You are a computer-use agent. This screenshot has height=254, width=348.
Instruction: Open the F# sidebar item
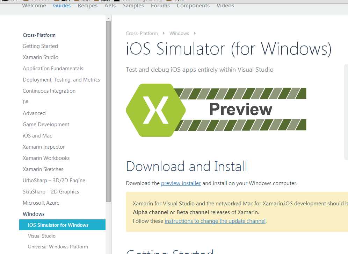[26, 102]
